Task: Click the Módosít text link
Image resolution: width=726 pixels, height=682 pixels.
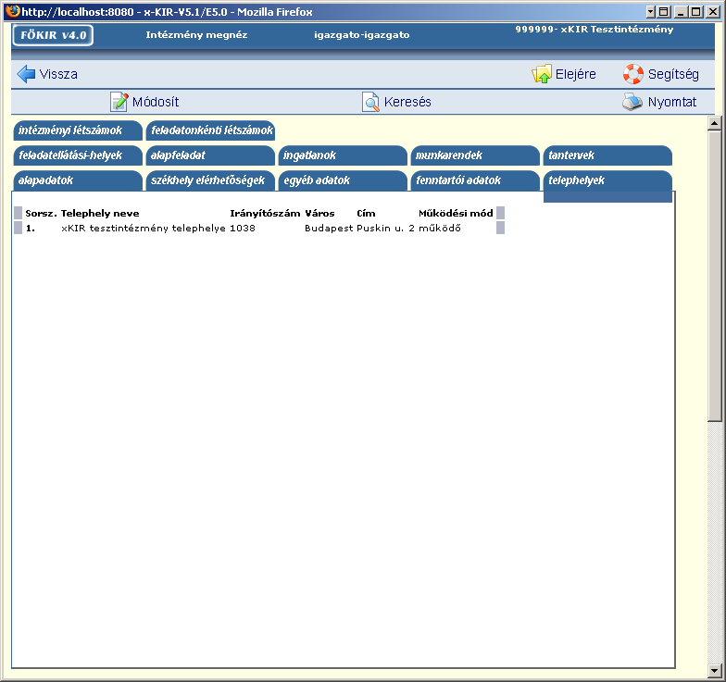Action: (156, 102)
